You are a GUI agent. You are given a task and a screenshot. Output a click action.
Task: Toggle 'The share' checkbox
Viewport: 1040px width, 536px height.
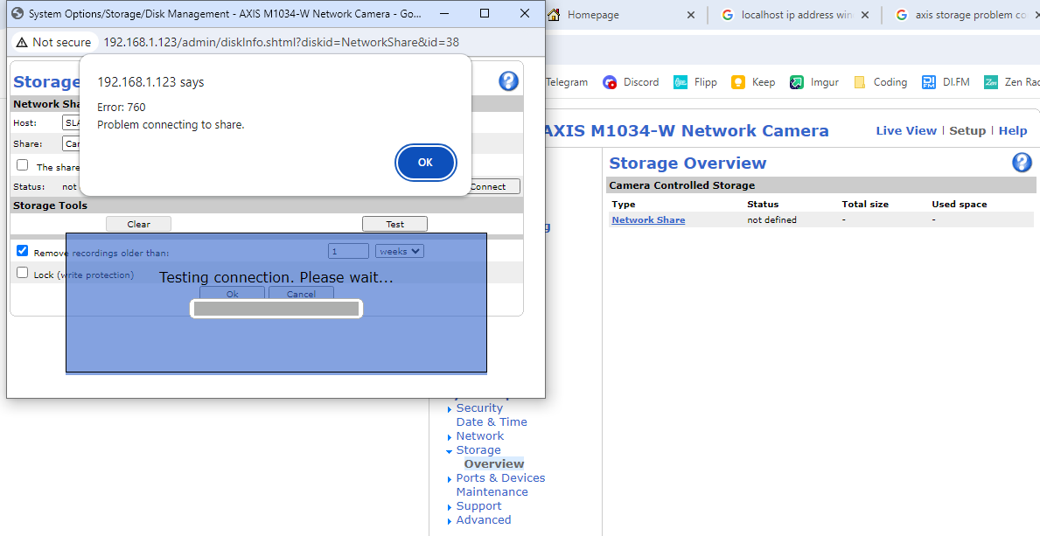point(23,165)
